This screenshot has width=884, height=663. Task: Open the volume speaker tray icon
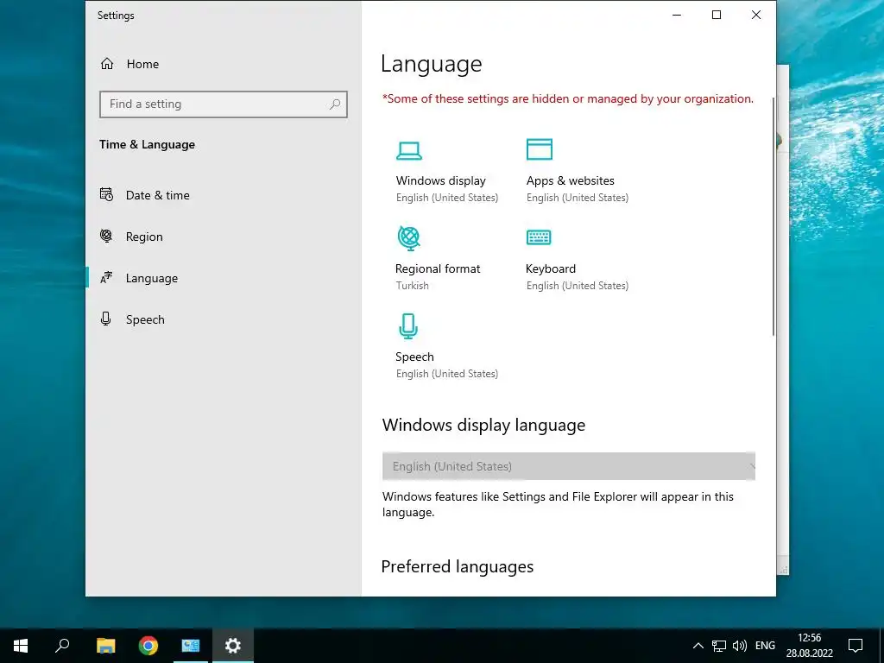[740, 646]
